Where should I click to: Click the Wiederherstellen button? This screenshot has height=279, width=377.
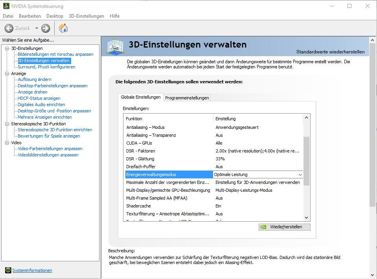(285, 227)
